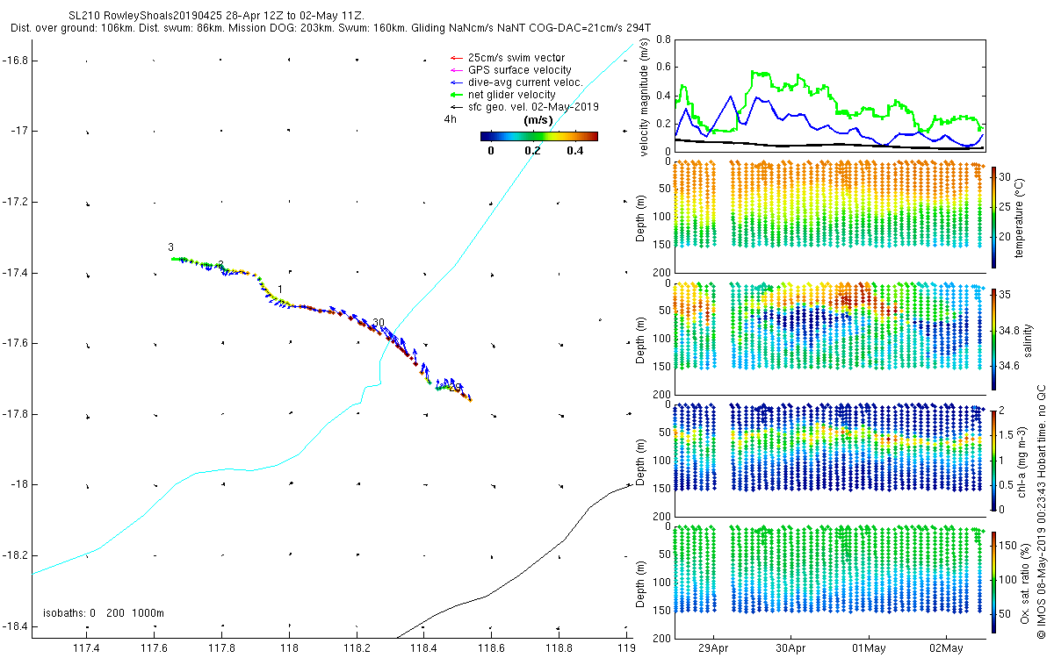Viewport: 1054px width, 658px height.
Task: Click track waypoint label '30' on the map
Action: [x=379, y=323]
